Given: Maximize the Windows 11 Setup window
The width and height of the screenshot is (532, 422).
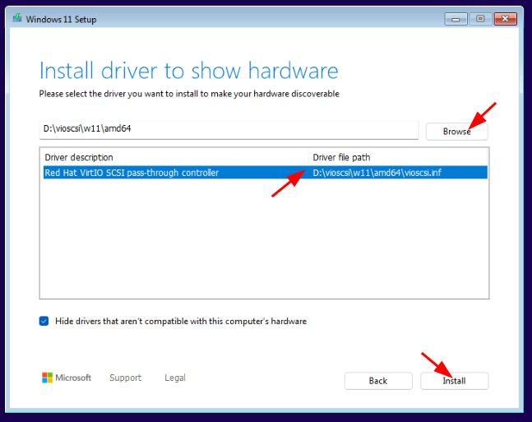Looking at the screenshot, I should (480, 19).
